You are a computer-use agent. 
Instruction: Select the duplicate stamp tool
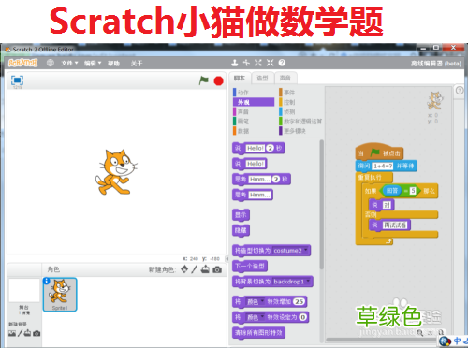[235, 63]
